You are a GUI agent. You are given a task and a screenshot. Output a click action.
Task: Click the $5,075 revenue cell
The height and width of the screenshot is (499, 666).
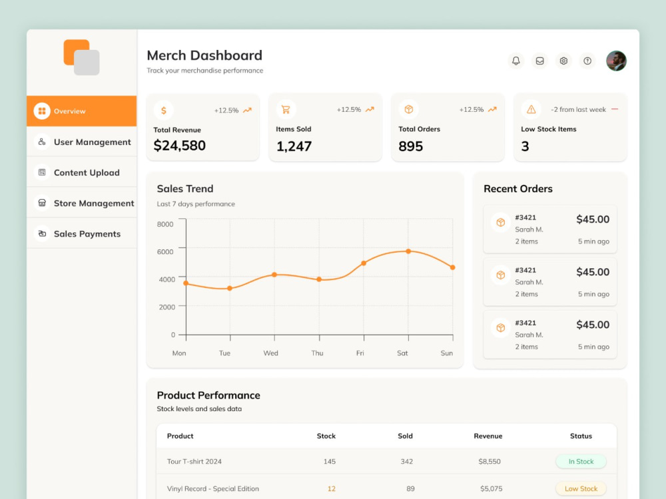[x=491, y=489]
